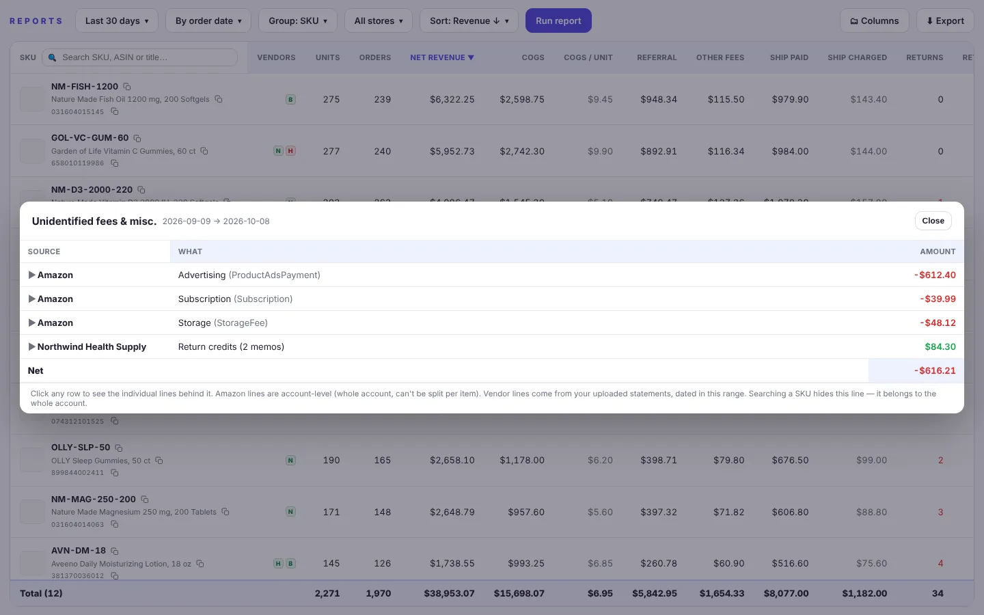Click the COGS / UNIT column header
The image size is (984, 615).
coord(588,57)
